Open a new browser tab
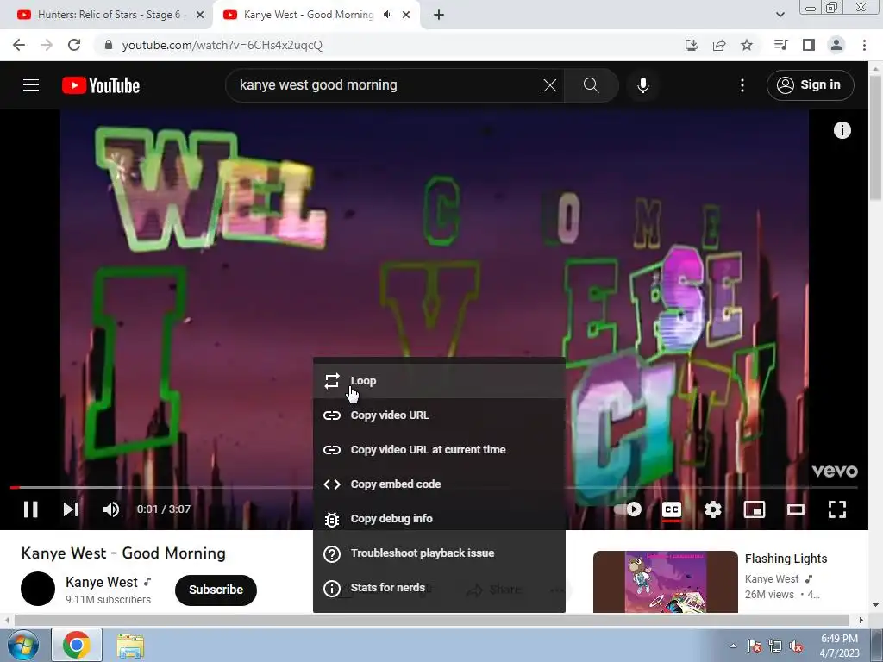The height and width of the screenshot is (662, 883). [x=439, y=16]
